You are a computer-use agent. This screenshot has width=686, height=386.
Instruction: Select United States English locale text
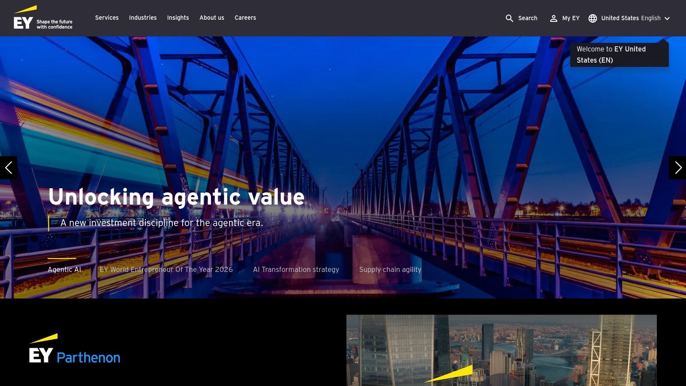coord(631,18)
